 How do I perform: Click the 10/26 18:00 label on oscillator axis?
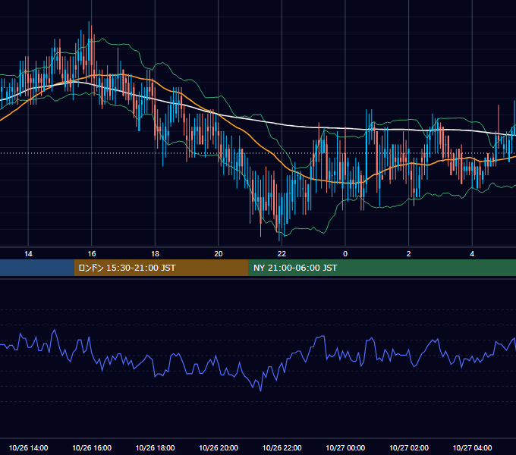pos(155,447)
